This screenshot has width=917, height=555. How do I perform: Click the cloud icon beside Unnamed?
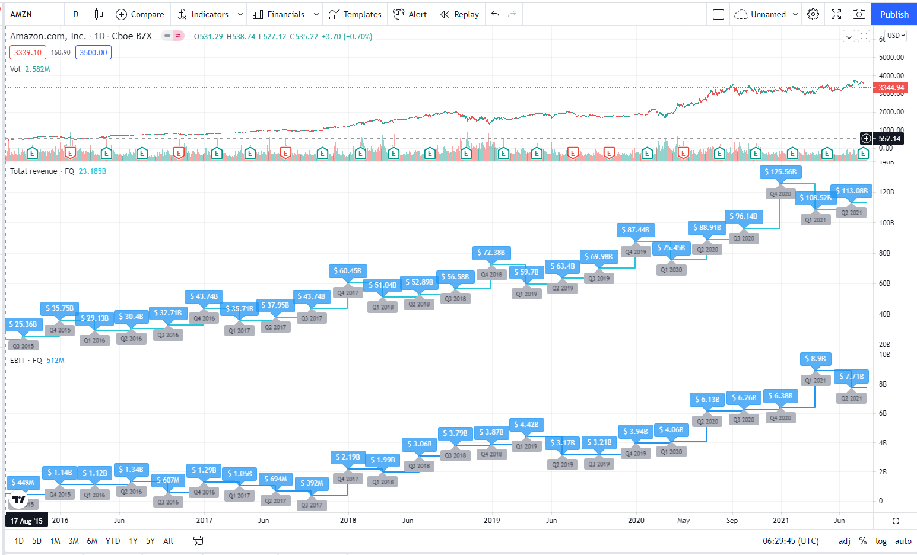(x=741, y=14)
